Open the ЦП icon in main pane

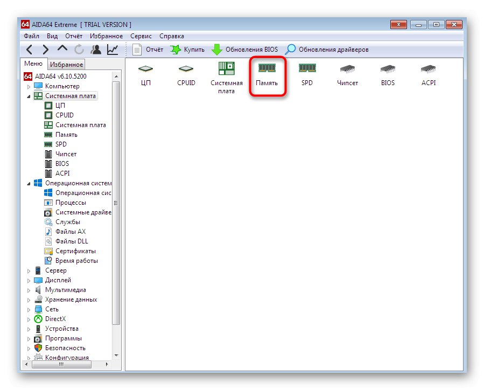(146, 75)
